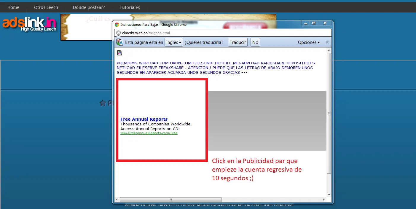Open the Home menu item
This screenshot has height=209, width=416.
pos(13,7)
